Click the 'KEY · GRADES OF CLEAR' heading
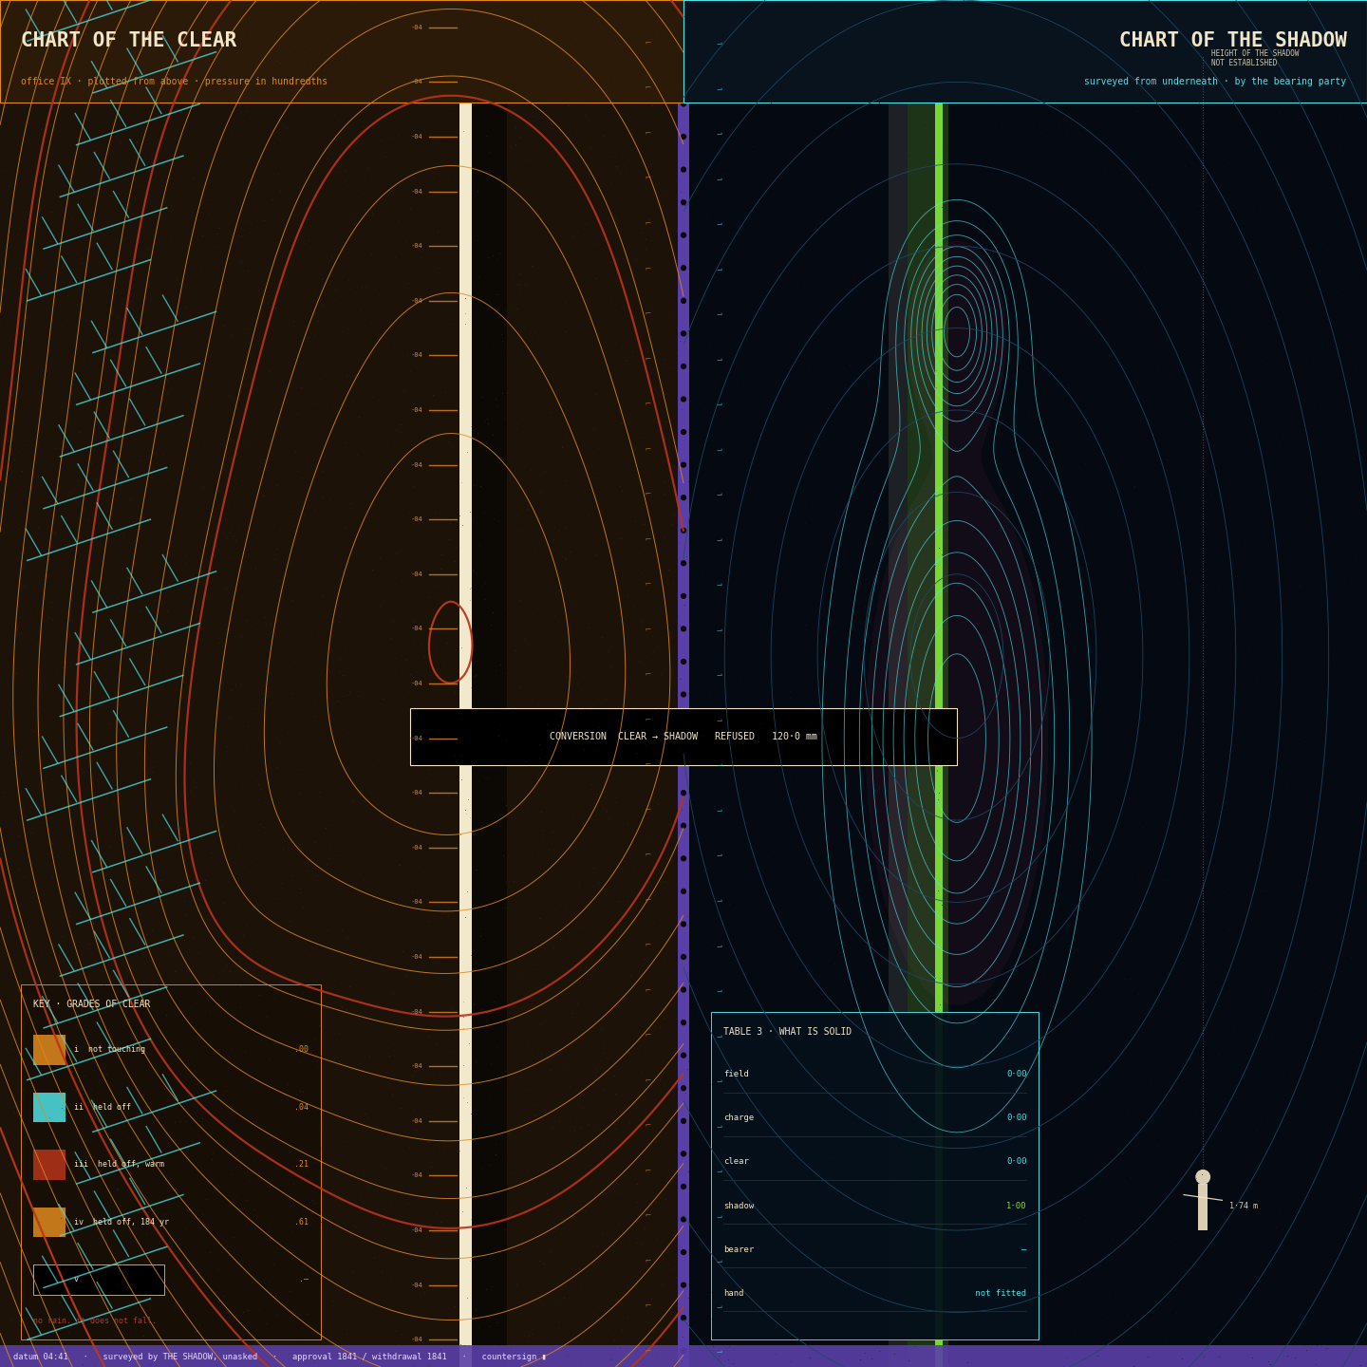Screen dimensions: 1367x1367 tap(92, 1004)
